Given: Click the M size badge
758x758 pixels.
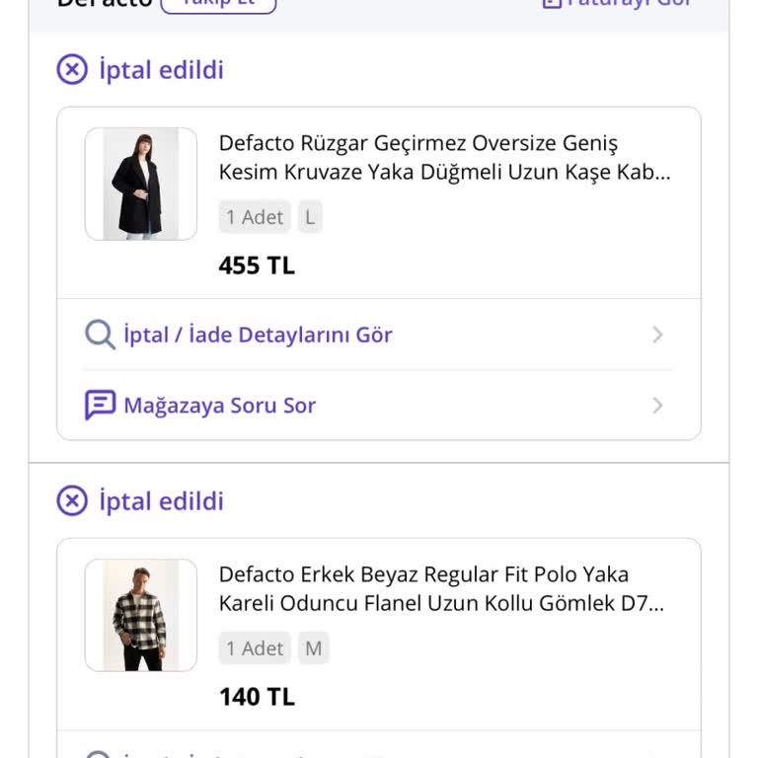Looking at the screenshot, I should click(313, 647).
